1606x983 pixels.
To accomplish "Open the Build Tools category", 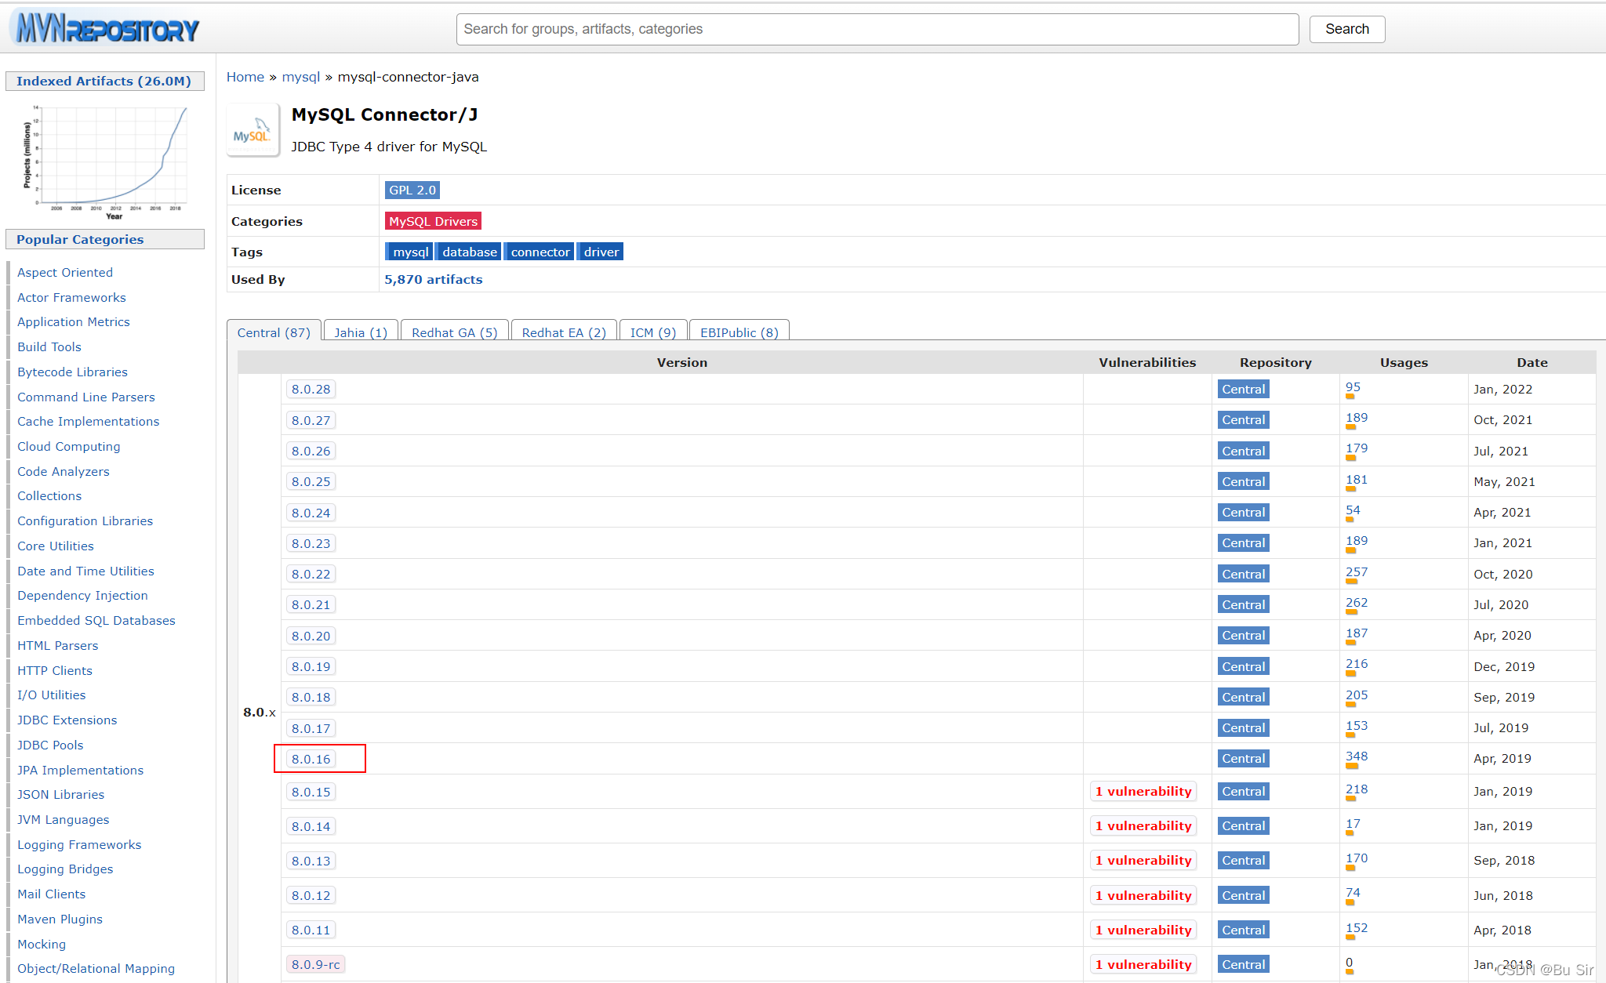I will [x=49, y=346].
